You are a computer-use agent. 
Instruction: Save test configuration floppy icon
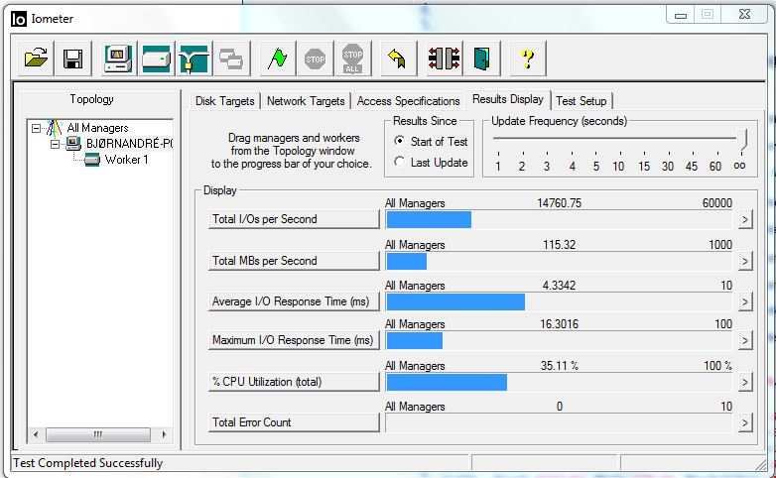[73, 59]
